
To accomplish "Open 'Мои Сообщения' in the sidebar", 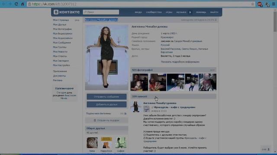I will [x=62, y=43].
